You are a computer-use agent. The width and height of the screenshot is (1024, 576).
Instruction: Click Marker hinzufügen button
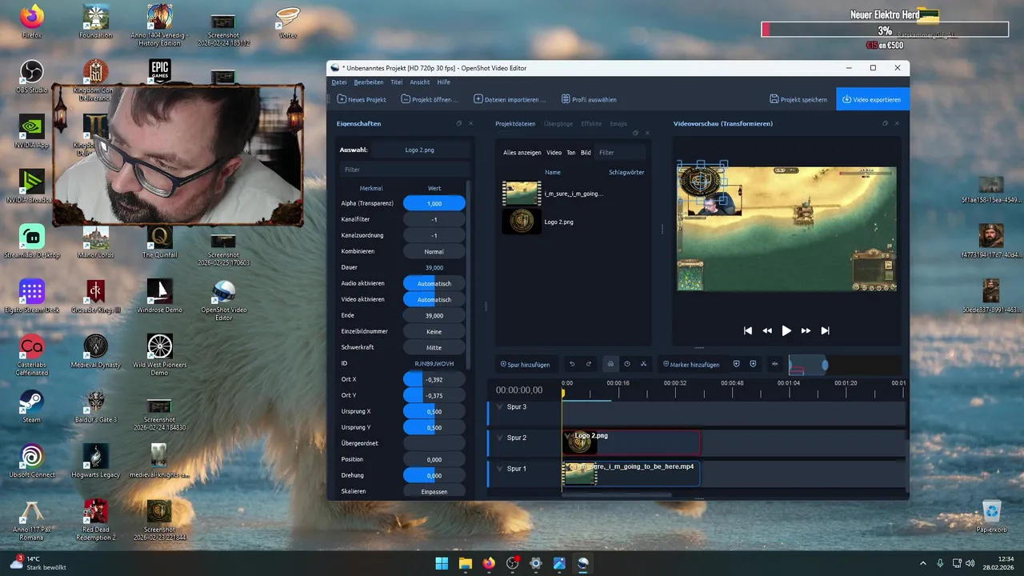691,364
